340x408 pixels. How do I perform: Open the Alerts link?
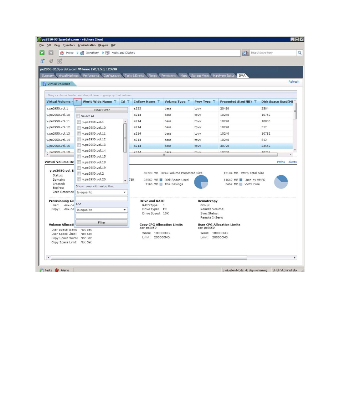292,162
